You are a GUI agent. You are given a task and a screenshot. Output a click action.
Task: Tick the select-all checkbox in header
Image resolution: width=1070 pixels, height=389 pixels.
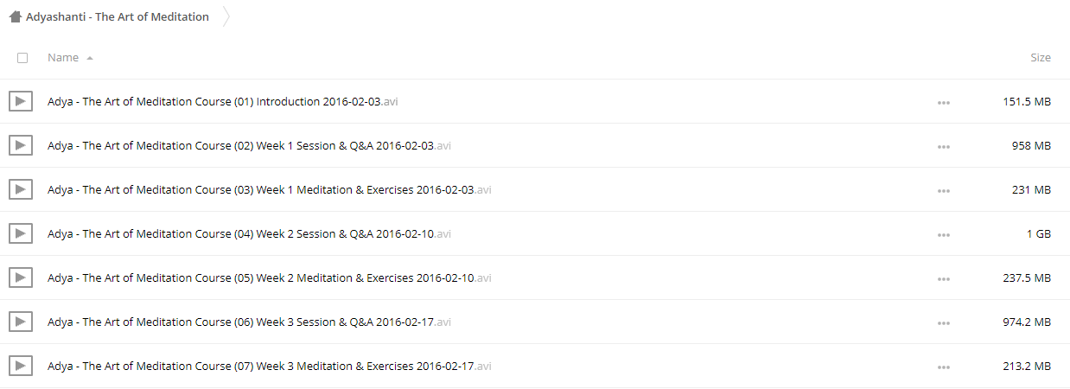(22, 58)
